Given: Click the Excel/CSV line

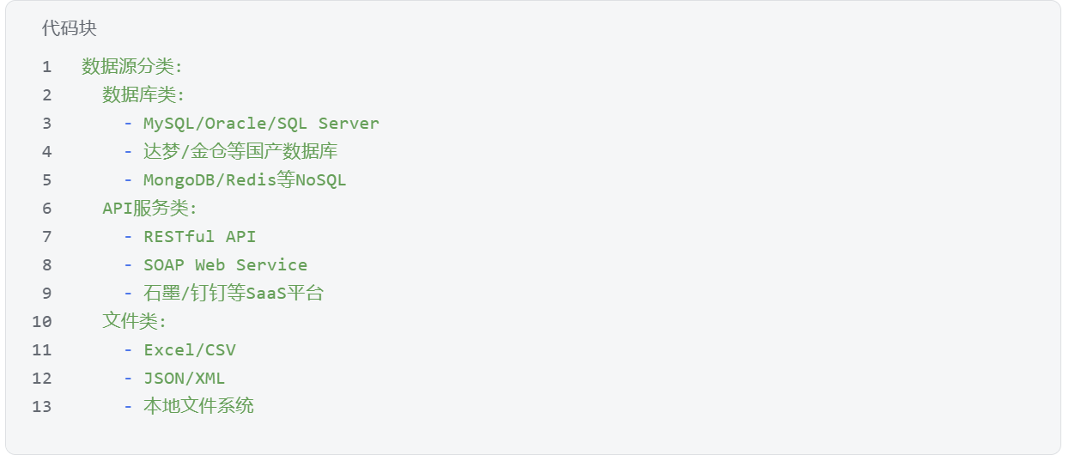Looking at the screenshot, I should [189, 349].
